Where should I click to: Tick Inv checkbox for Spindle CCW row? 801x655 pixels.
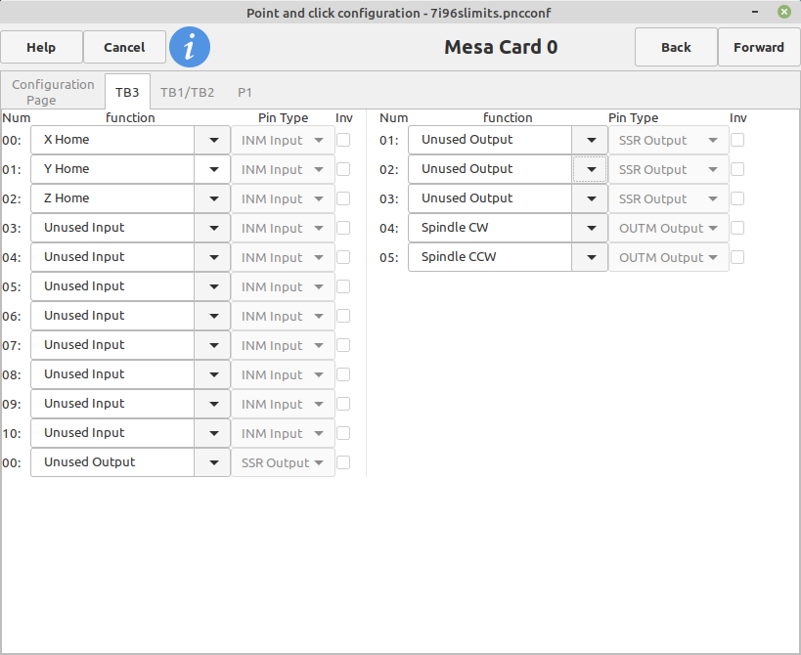pos(737,257)
